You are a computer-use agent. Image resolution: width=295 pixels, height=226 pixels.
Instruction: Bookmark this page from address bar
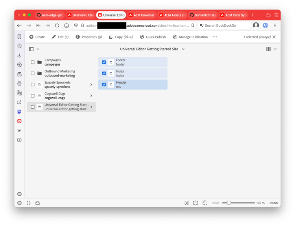pos(193,26)
